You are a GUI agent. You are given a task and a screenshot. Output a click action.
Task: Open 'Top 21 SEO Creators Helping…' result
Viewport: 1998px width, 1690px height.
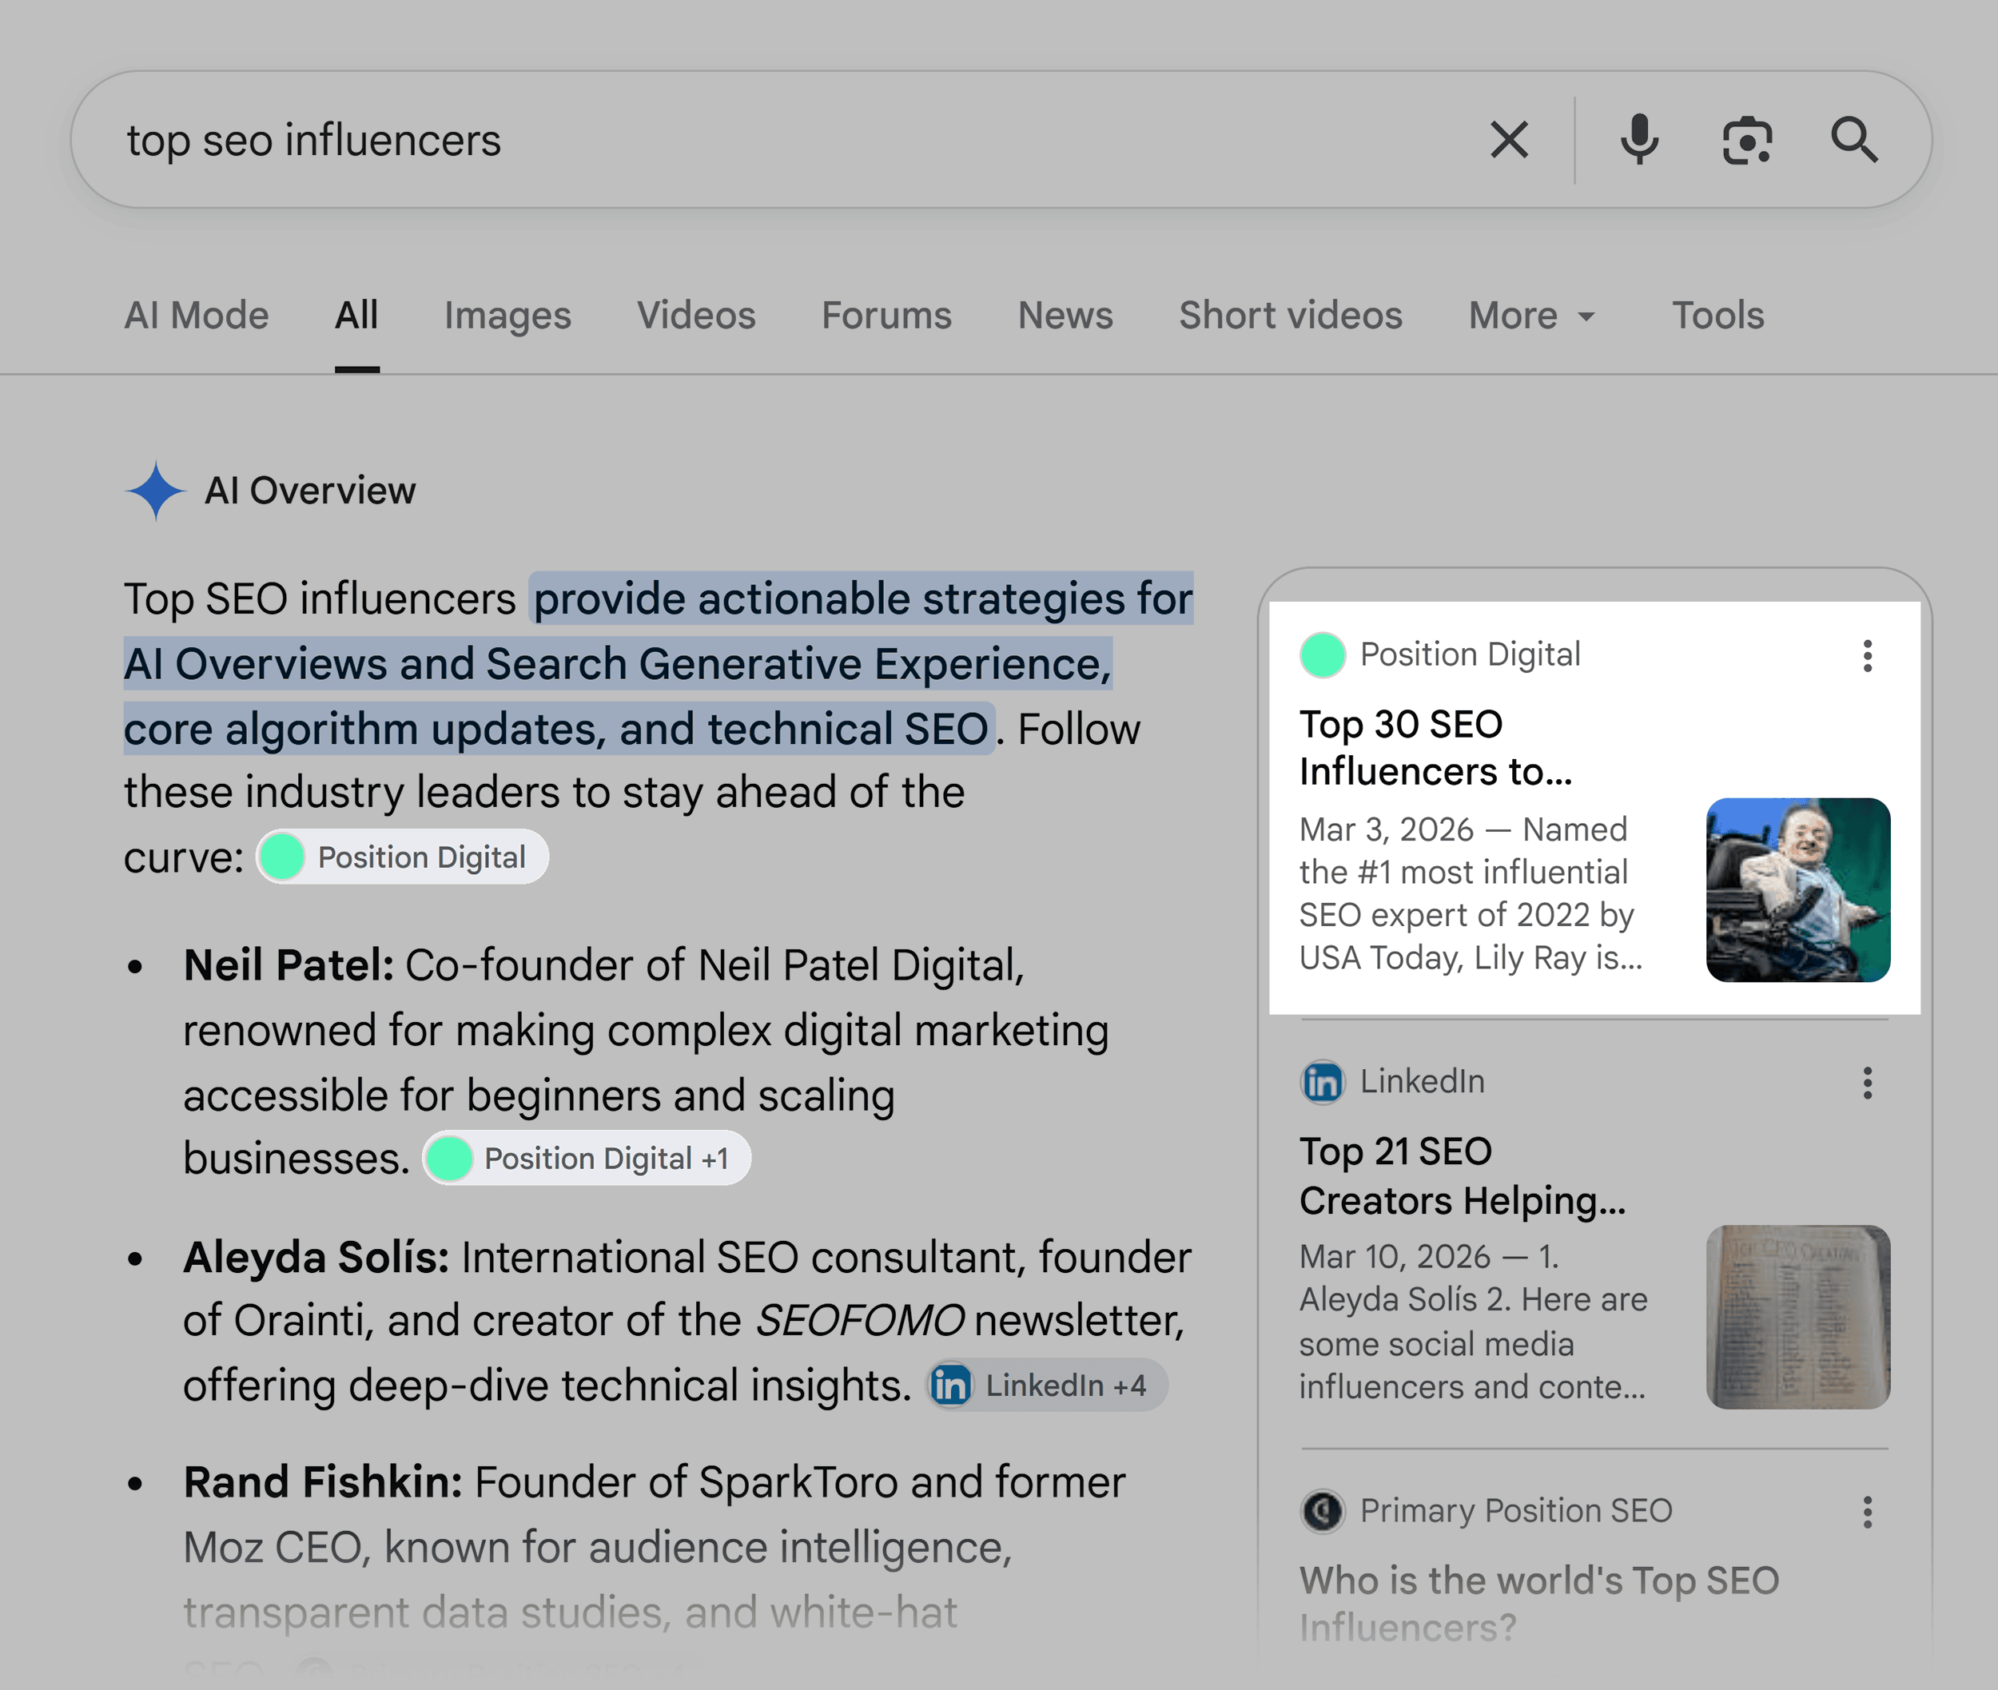click(1463, 1175)
